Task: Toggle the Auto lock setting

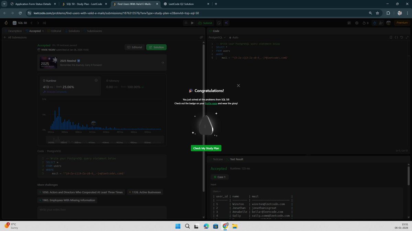Action: pyautogui.click(x=234, y=37)
